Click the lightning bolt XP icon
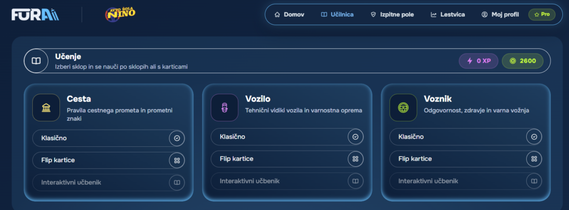The width and height of the screenshot is (569, 210). (470, 61)
